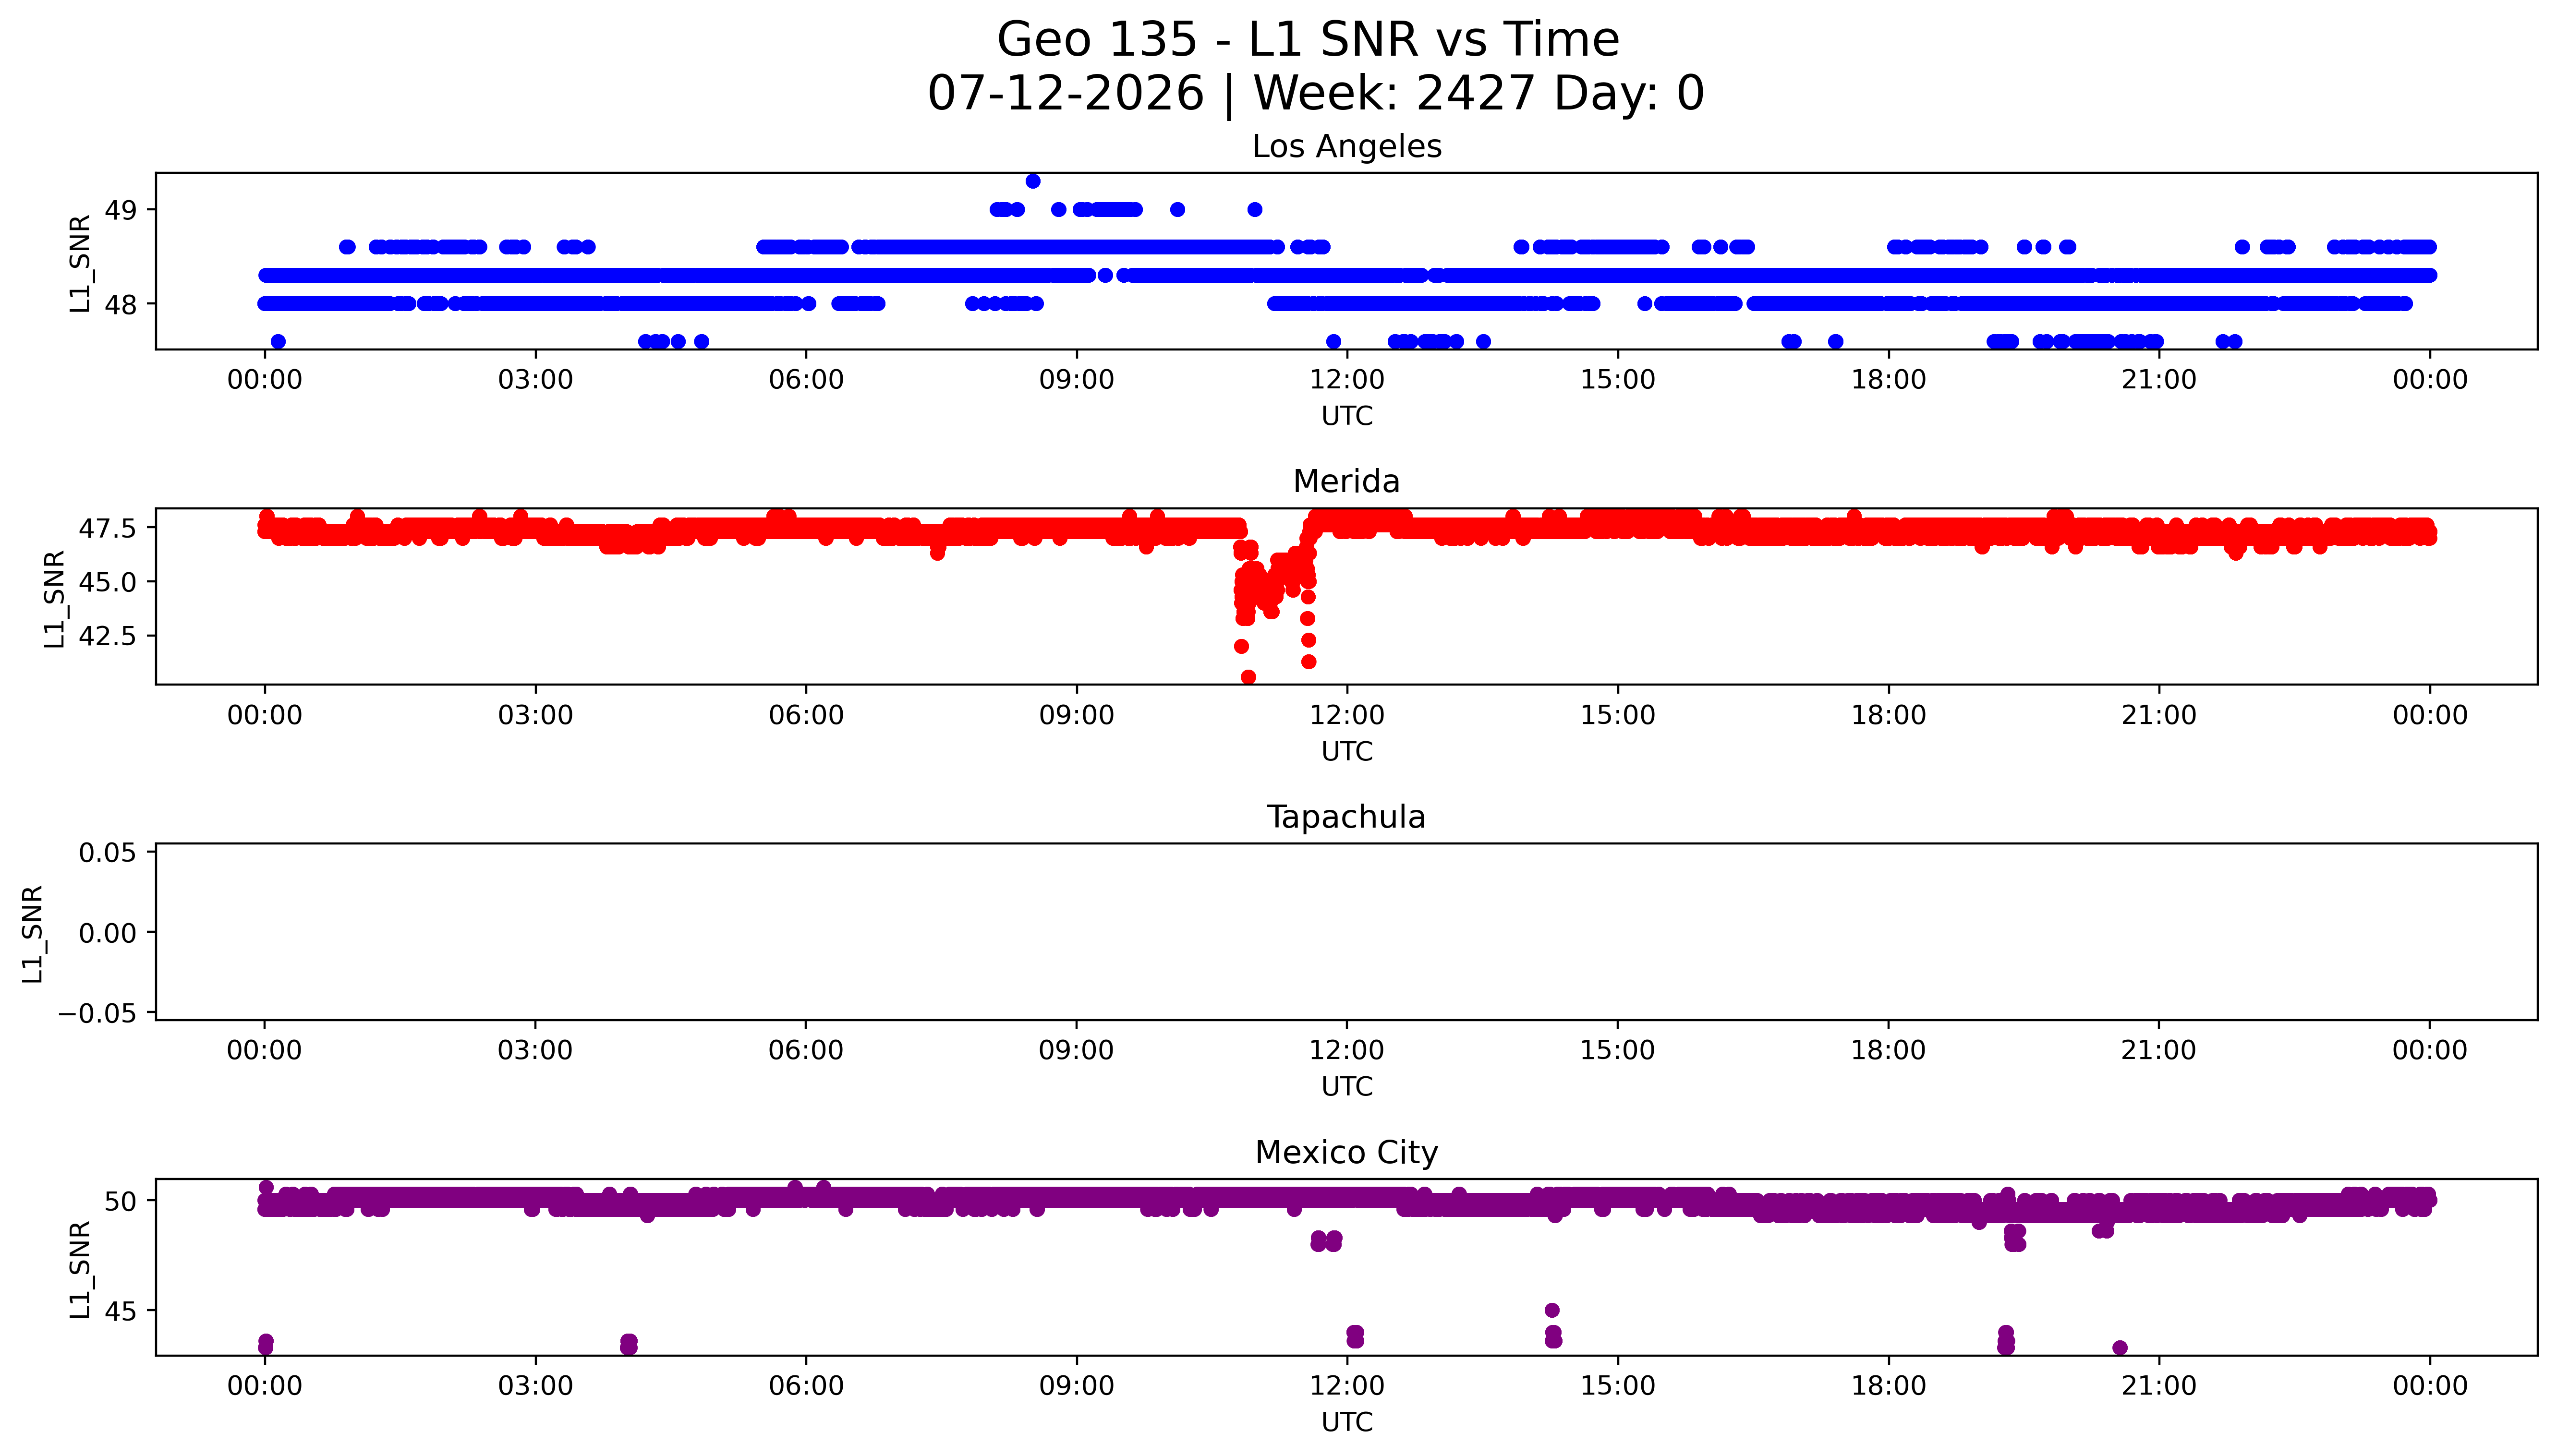Viewport: 2557px width, 1456px height.
Task: Click the L1_SNR axis label of Tapachula plot
Action: [x=33, y=933]
